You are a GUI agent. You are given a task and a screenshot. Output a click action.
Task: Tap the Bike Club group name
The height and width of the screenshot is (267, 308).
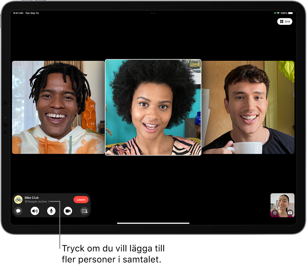pyautogui.click(x=32, y=199)
